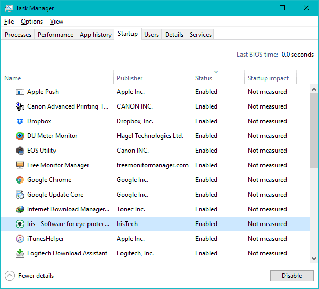Click Hagel Technologies Ltd. publisher cell
The width and height of the screenshot is (319, 289).
click(x=150, y=136)
